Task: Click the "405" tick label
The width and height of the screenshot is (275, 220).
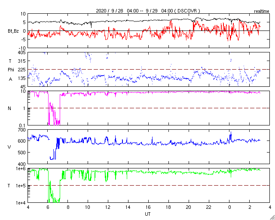Action: pos(22,52)
